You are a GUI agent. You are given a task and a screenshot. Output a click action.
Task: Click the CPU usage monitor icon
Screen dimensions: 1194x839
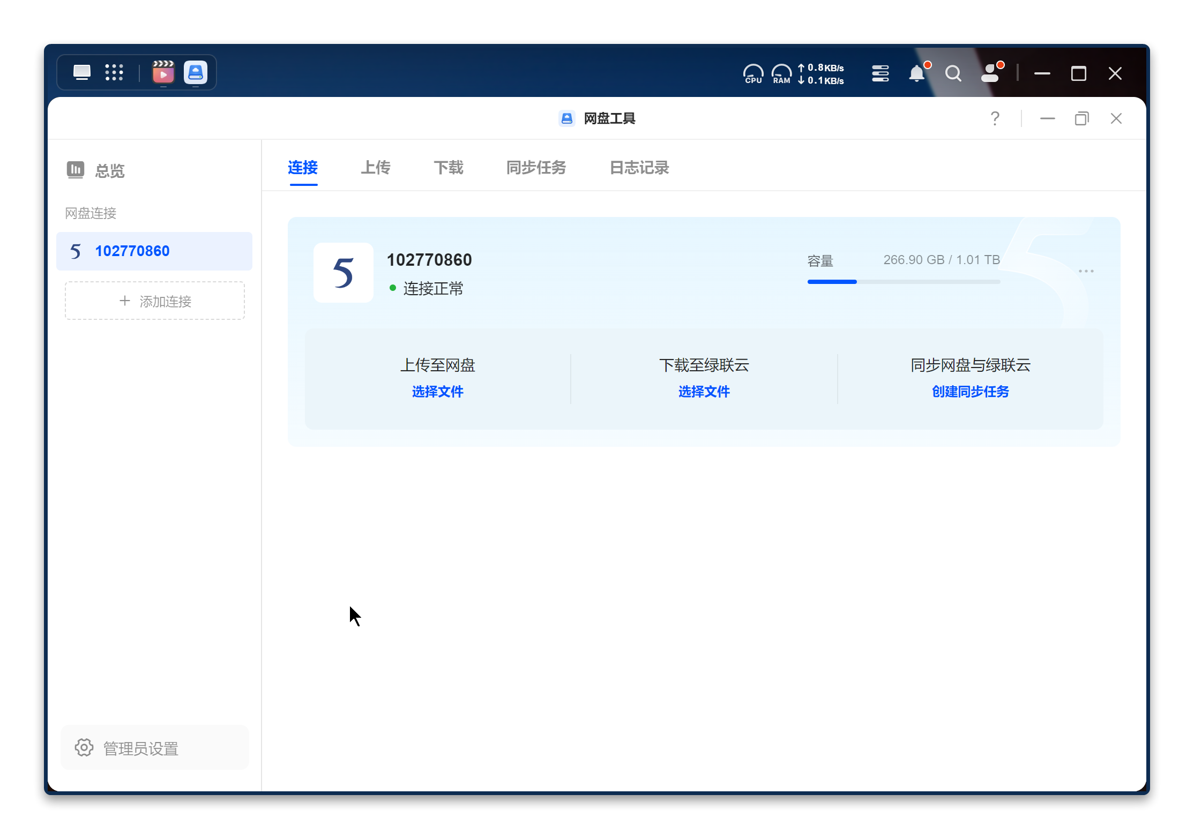(x=753, y=73)
